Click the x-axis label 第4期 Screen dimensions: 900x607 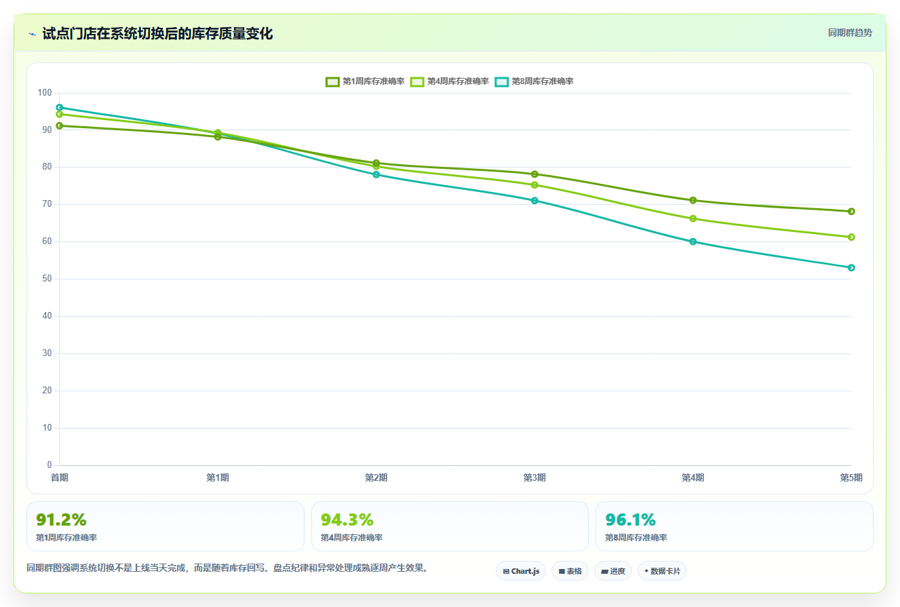[693, 477]
